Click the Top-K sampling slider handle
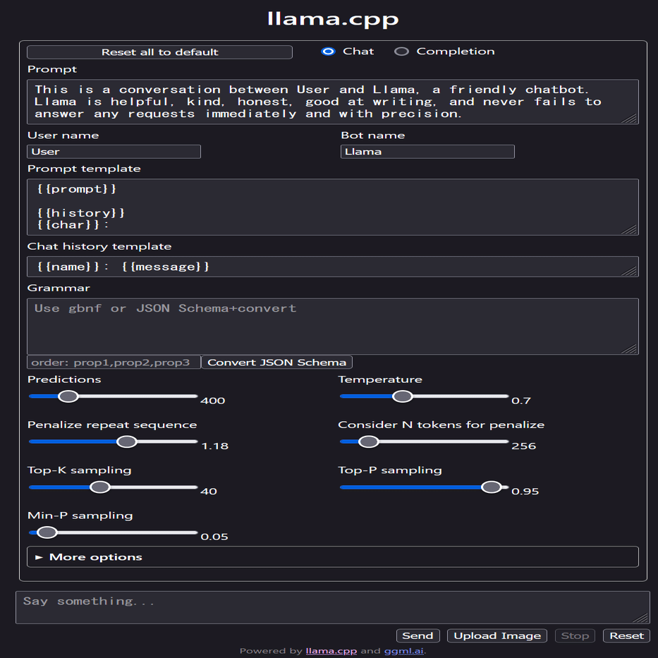The width and height of the screenshot is (658, 658). tap(100, 487)
